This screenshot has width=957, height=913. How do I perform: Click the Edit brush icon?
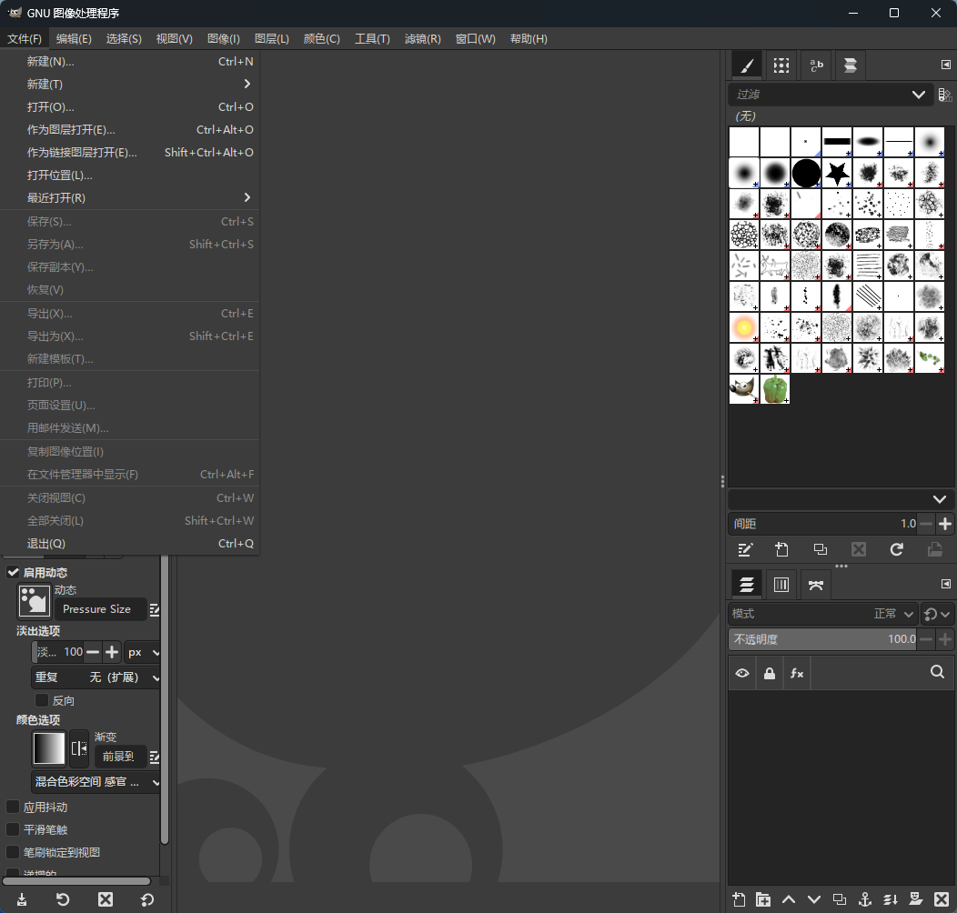coord(745,550)
